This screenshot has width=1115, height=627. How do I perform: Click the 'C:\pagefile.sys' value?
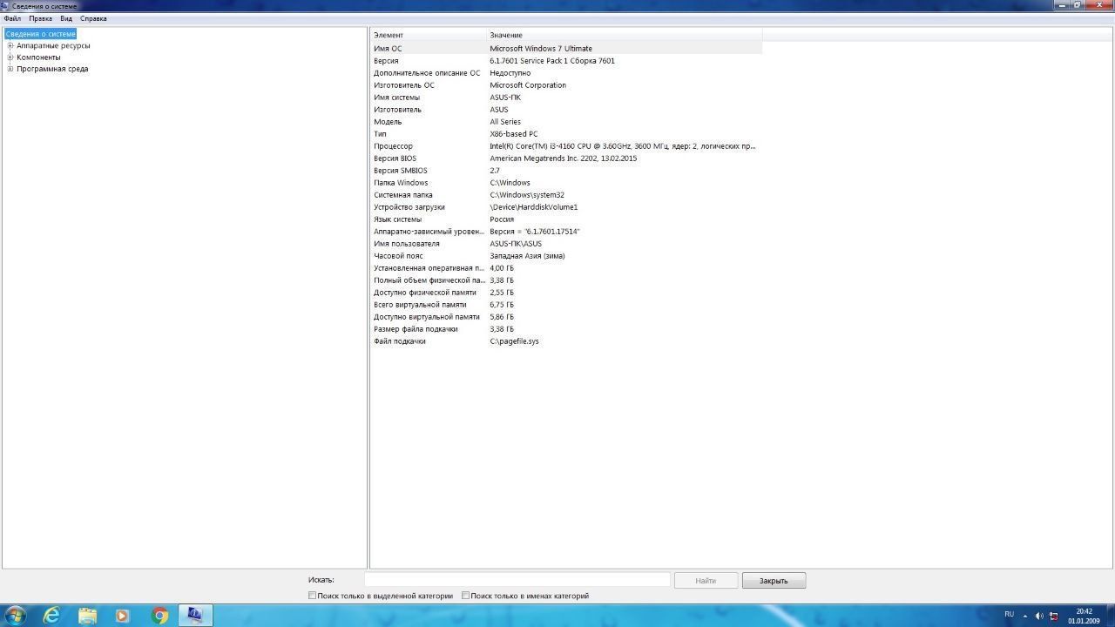tap(514, 341)
